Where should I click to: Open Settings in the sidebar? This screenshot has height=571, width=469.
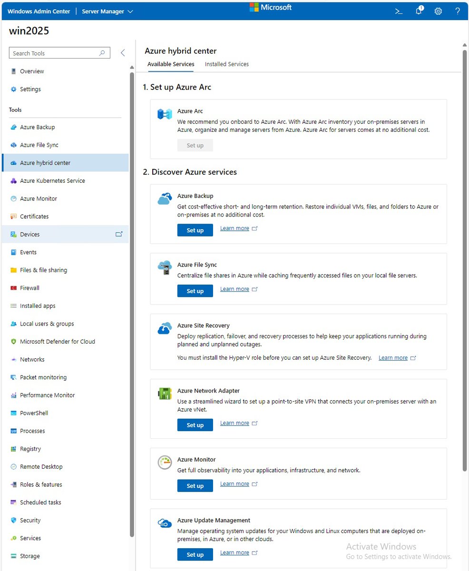tap(65, 89)
